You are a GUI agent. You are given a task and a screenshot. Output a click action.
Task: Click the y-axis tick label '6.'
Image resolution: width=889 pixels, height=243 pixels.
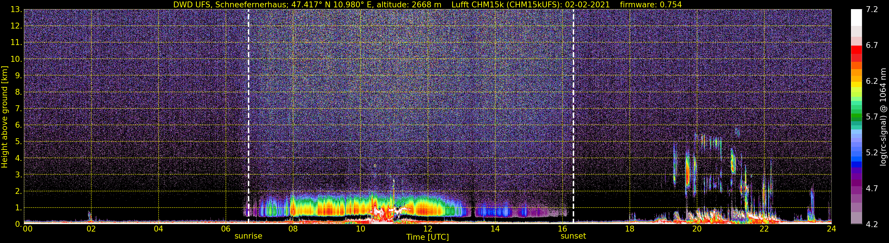click(18, 125)
